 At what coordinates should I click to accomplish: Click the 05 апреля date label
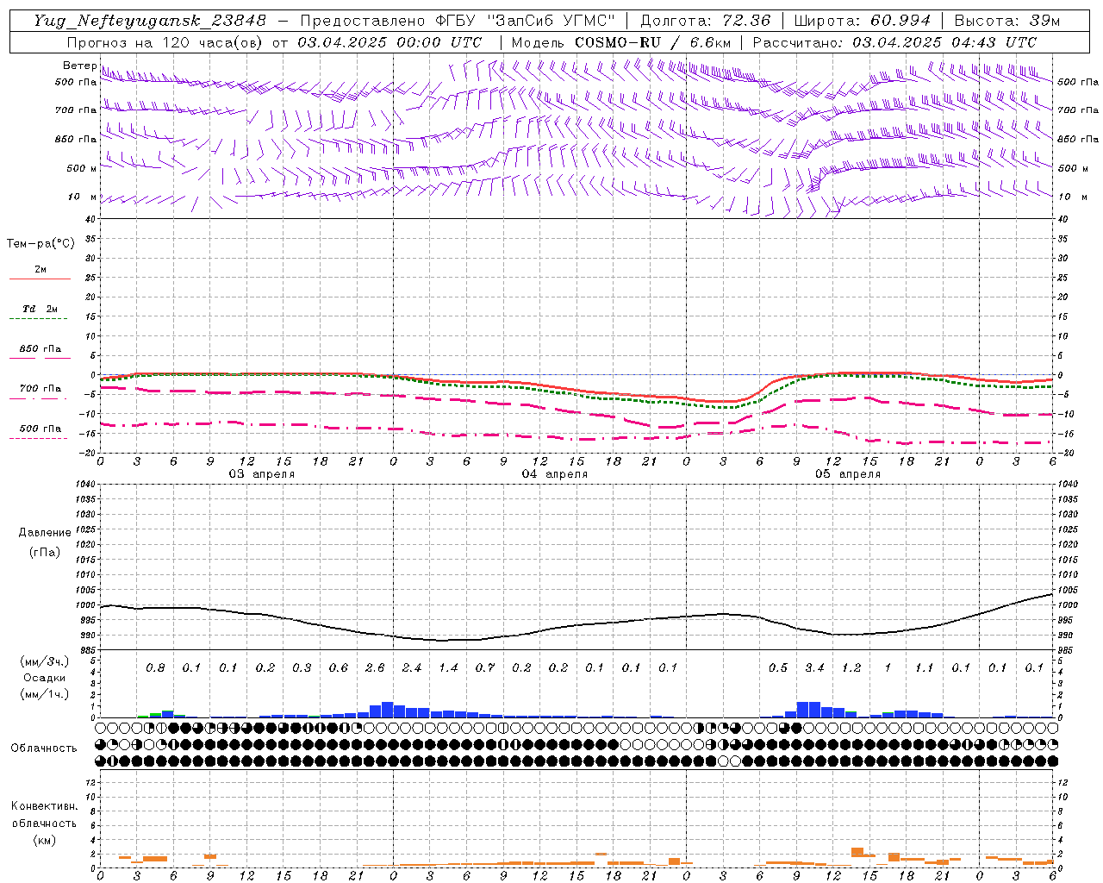[848, 474]
